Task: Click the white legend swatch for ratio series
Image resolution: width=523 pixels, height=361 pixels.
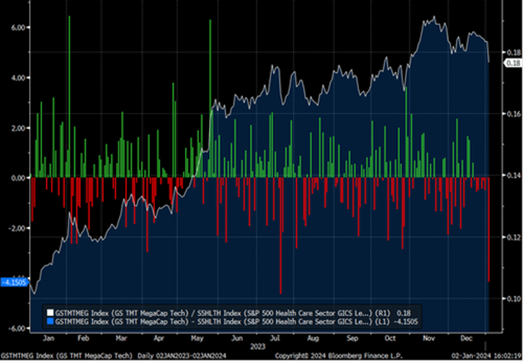Action: pos(50,313)
